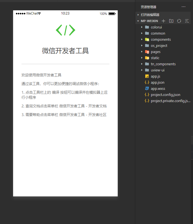Select the tn_components folder name
This screenshot has height=224, width=193.
tap(163, 64)
